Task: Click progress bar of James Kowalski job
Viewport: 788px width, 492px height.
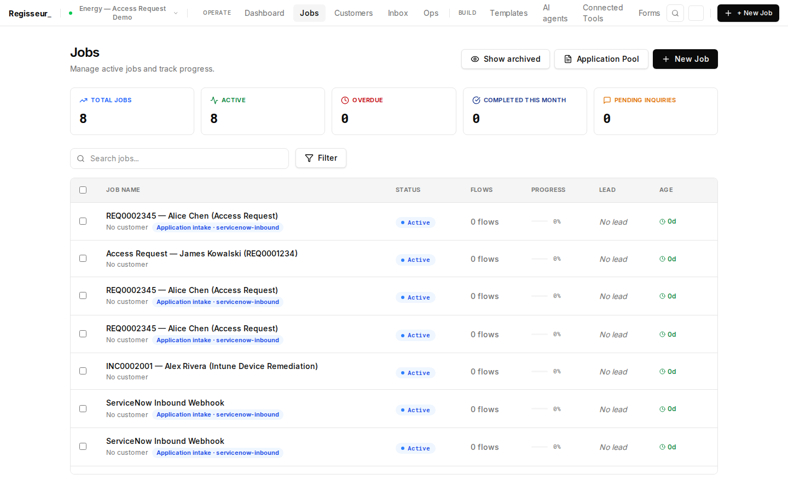Action: click(540, 259)
